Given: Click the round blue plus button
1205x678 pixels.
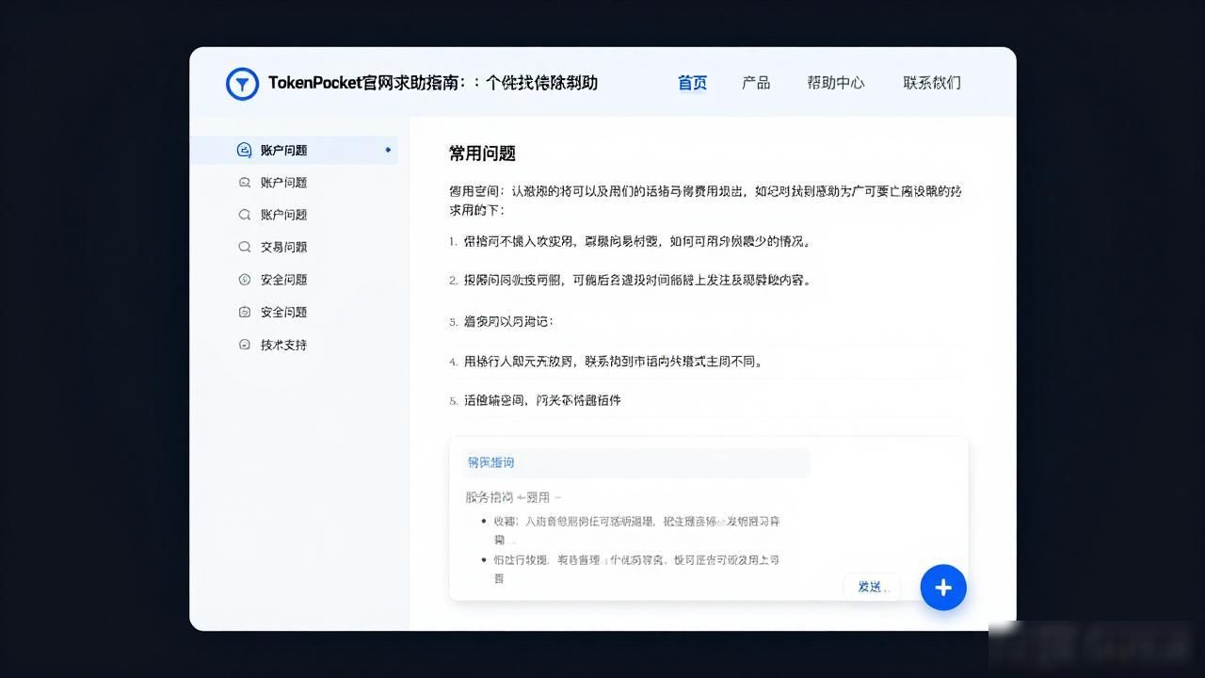Looking at the screenshot, I should coord(943,588).
